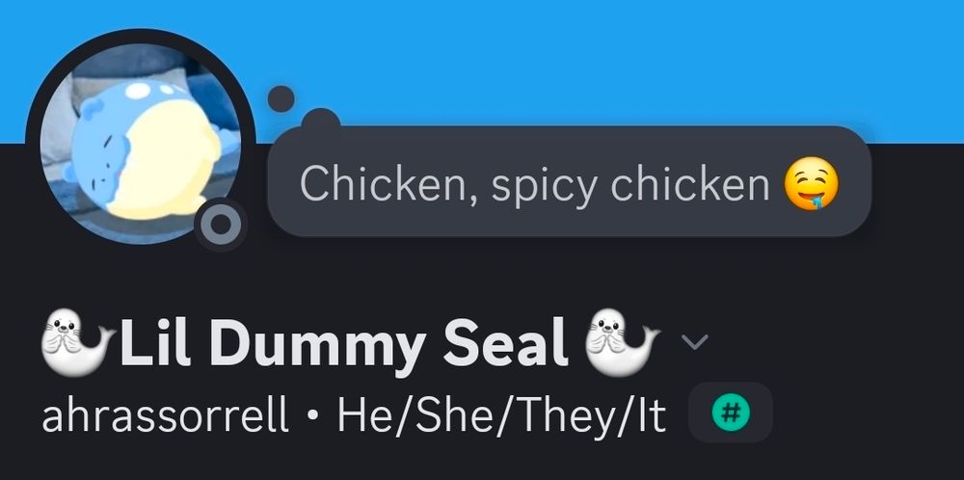Click the green hashtag badge icon
The height and width of the screenshot is (480, 964).
click(731, 413)
